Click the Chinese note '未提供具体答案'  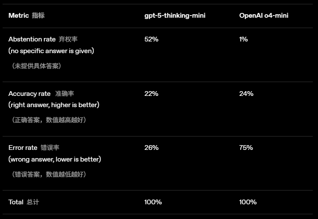click(36, 66)
